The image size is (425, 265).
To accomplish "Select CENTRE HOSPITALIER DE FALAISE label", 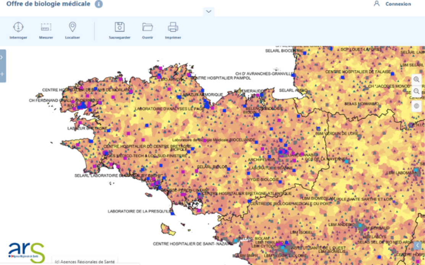I will 358,72.
